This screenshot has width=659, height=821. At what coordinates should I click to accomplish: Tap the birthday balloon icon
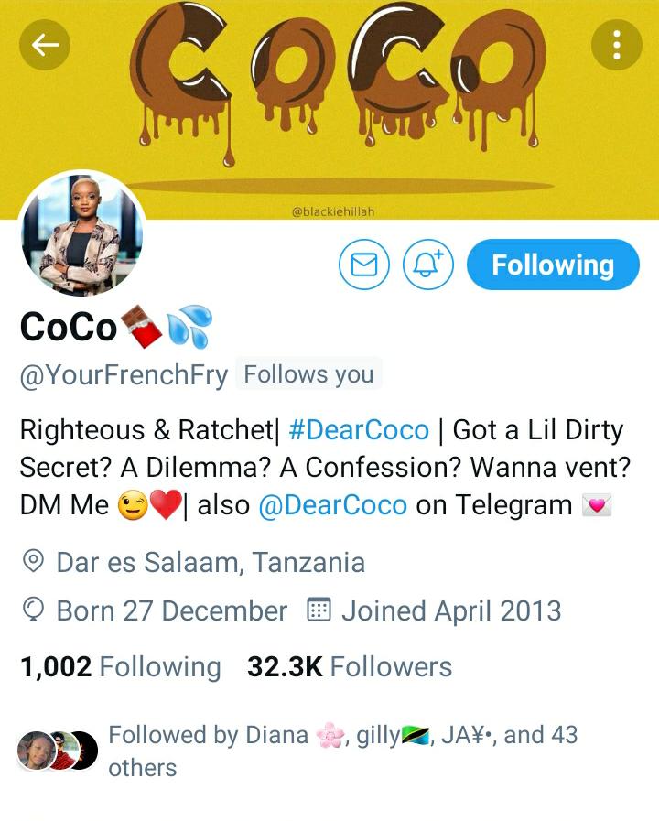(x=33, y=610)
